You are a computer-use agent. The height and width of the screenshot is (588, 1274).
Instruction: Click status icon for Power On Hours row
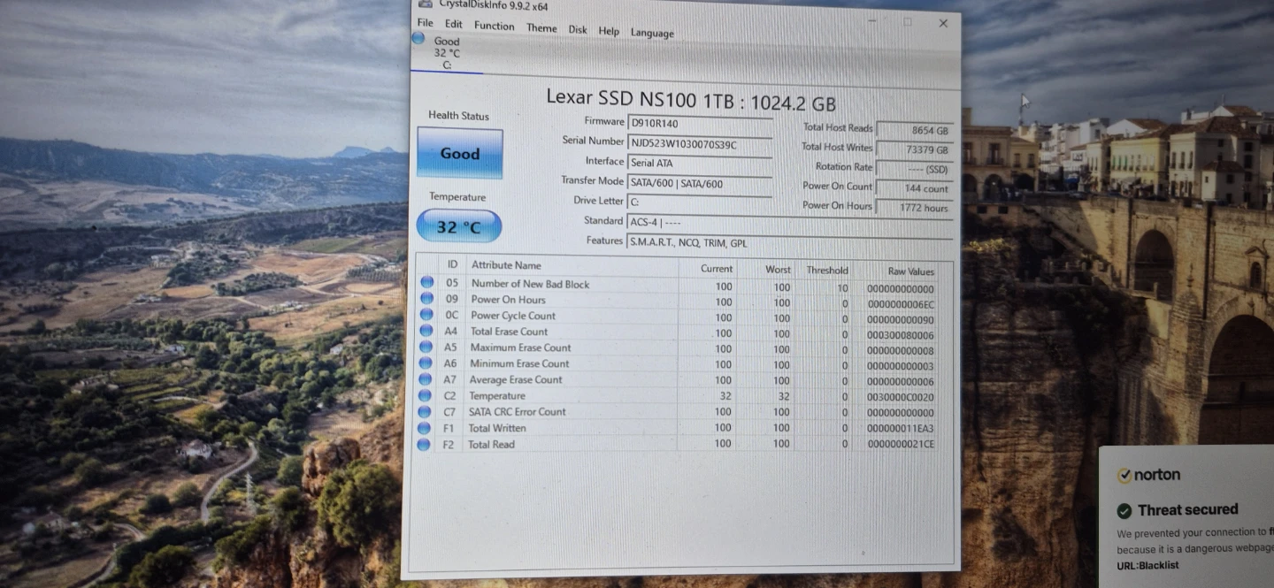(427, 298)
